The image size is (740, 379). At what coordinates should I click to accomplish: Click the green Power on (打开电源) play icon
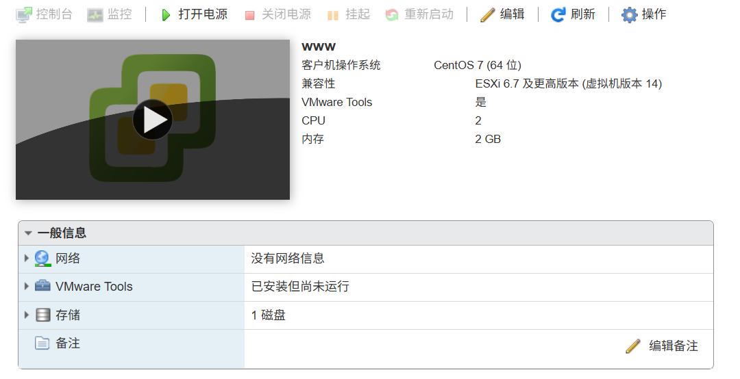tap(166, 15)
